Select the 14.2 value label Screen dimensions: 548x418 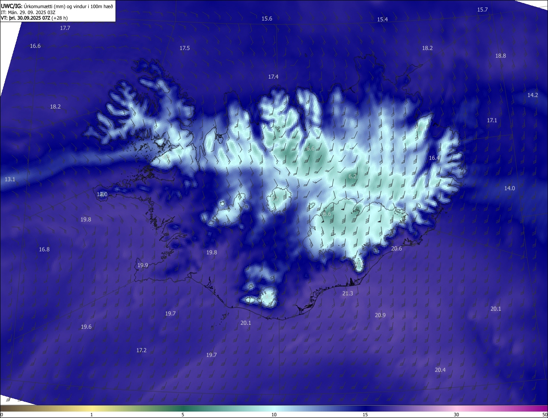[x=533, y=95]
